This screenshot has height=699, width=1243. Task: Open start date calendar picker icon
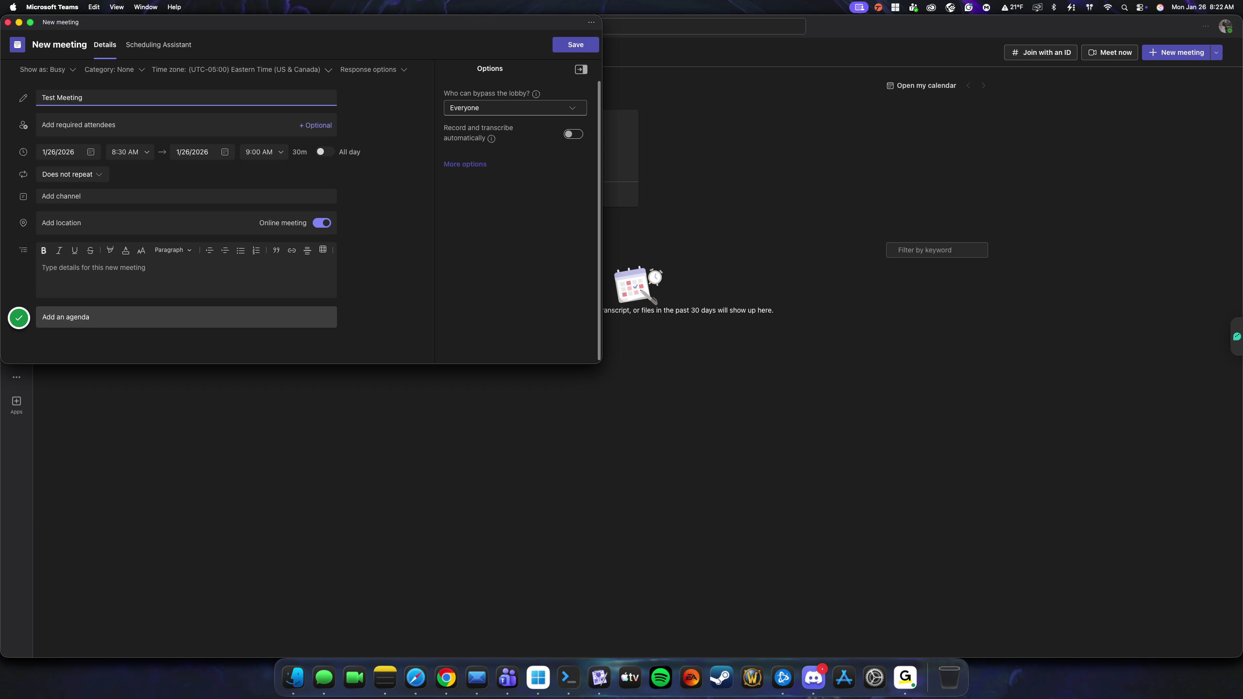91,152
